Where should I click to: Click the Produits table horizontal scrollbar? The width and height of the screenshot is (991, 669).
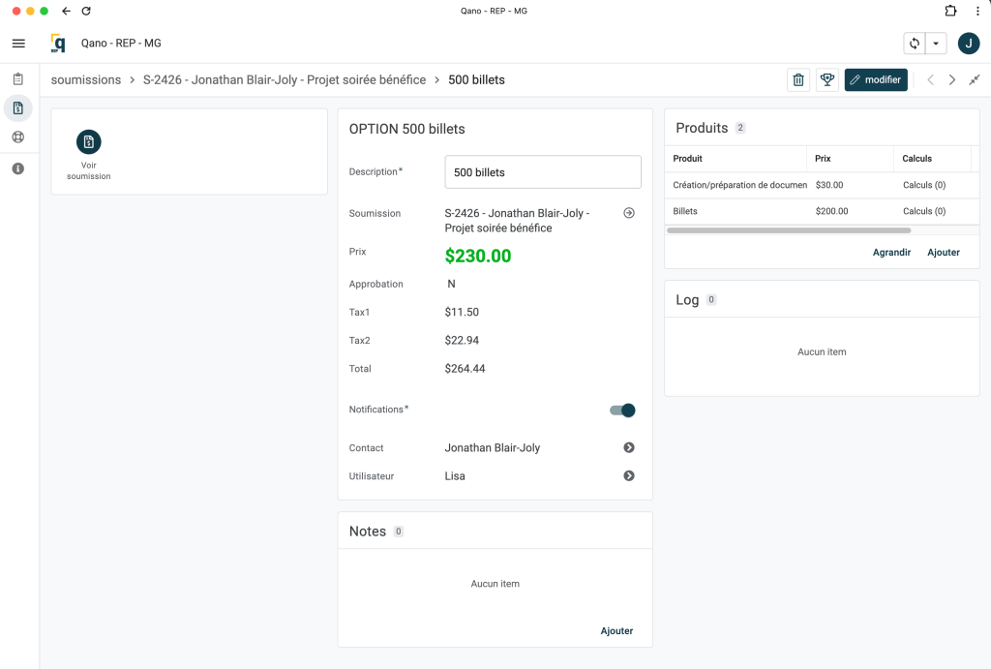789,230
